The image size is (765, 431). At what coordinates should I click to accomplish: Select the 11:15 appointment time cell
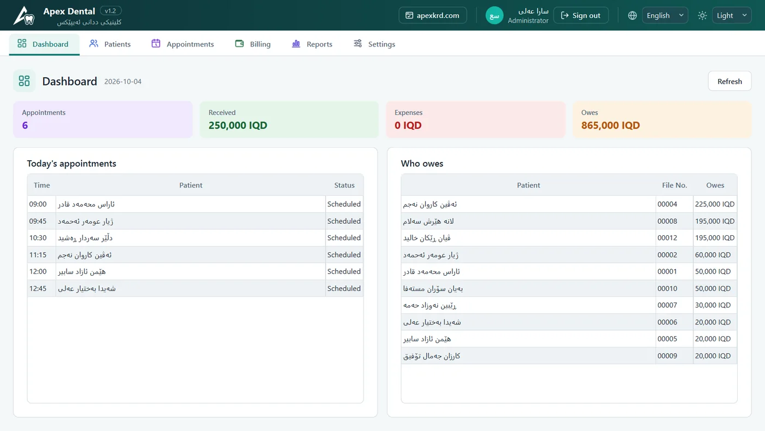click(42, 255)
